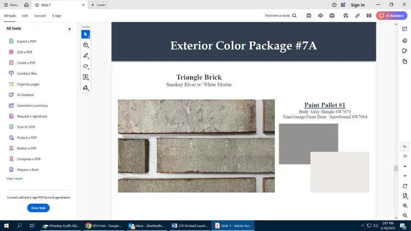Activate the add comment tool
This screenshot has height=231, width=411.
coord(85,45)
